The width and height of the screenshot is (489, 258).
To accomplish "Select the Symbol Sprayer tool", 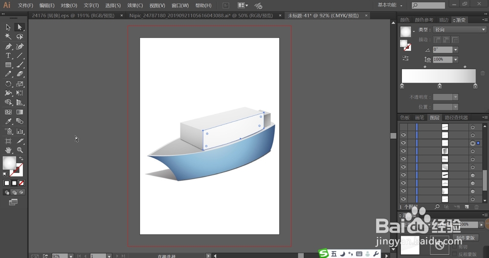I will pyautogui.click(x=8, y=131).
